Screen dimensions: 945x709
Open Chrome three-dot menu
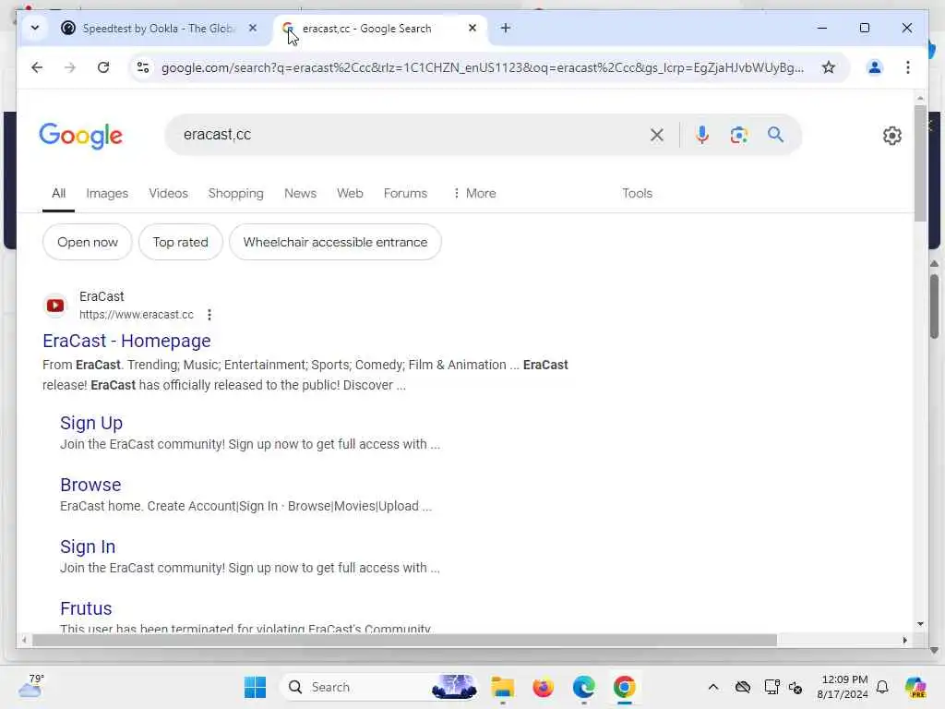coord(908,67)
